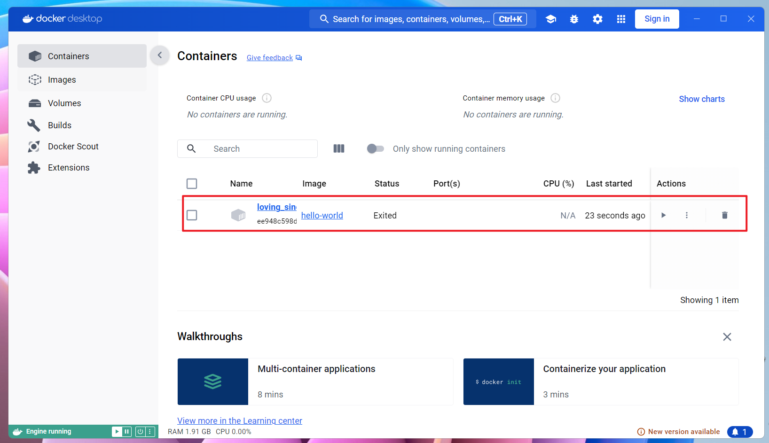The height and width of the screenshot is (443, 769).
Task: Click the Port(s) column header
Action: 447,184
